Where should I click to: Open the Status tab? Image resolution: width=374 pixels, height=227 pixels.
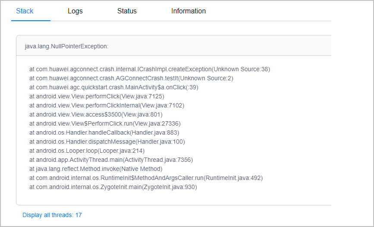click(127, 11)
